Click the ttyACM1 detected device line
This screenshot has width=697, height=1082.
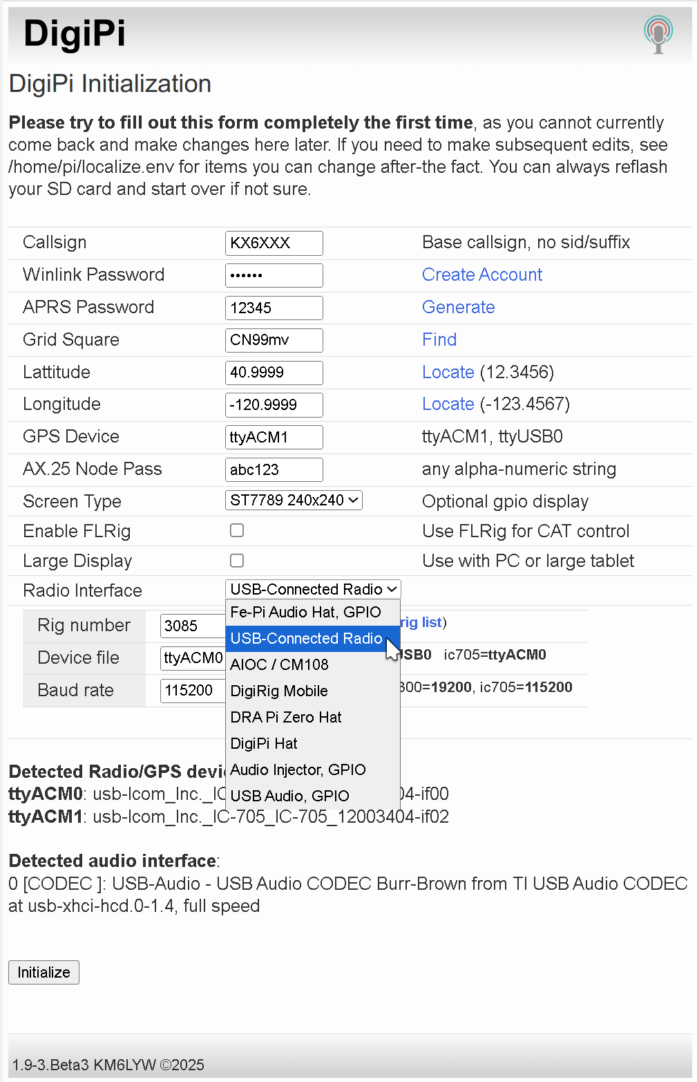pos(229,817)
